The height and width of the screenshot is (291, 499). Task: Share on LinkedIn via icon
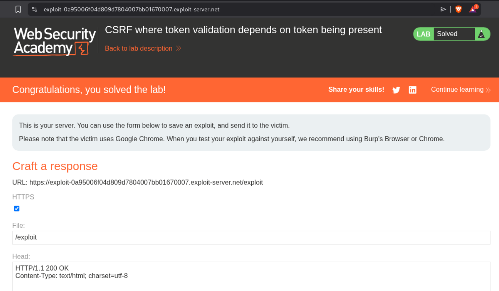412,90
